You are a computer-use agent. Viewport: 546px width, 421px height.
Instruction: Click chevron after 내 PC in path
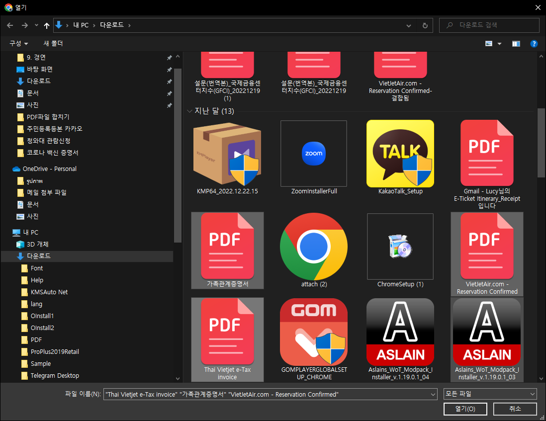coord(94,25)
